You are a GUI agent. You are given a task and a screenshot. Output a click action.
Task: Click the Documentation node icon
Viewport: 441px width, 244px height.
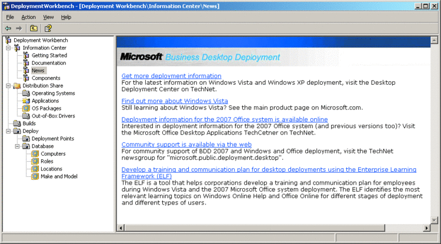tap(26, 63)
